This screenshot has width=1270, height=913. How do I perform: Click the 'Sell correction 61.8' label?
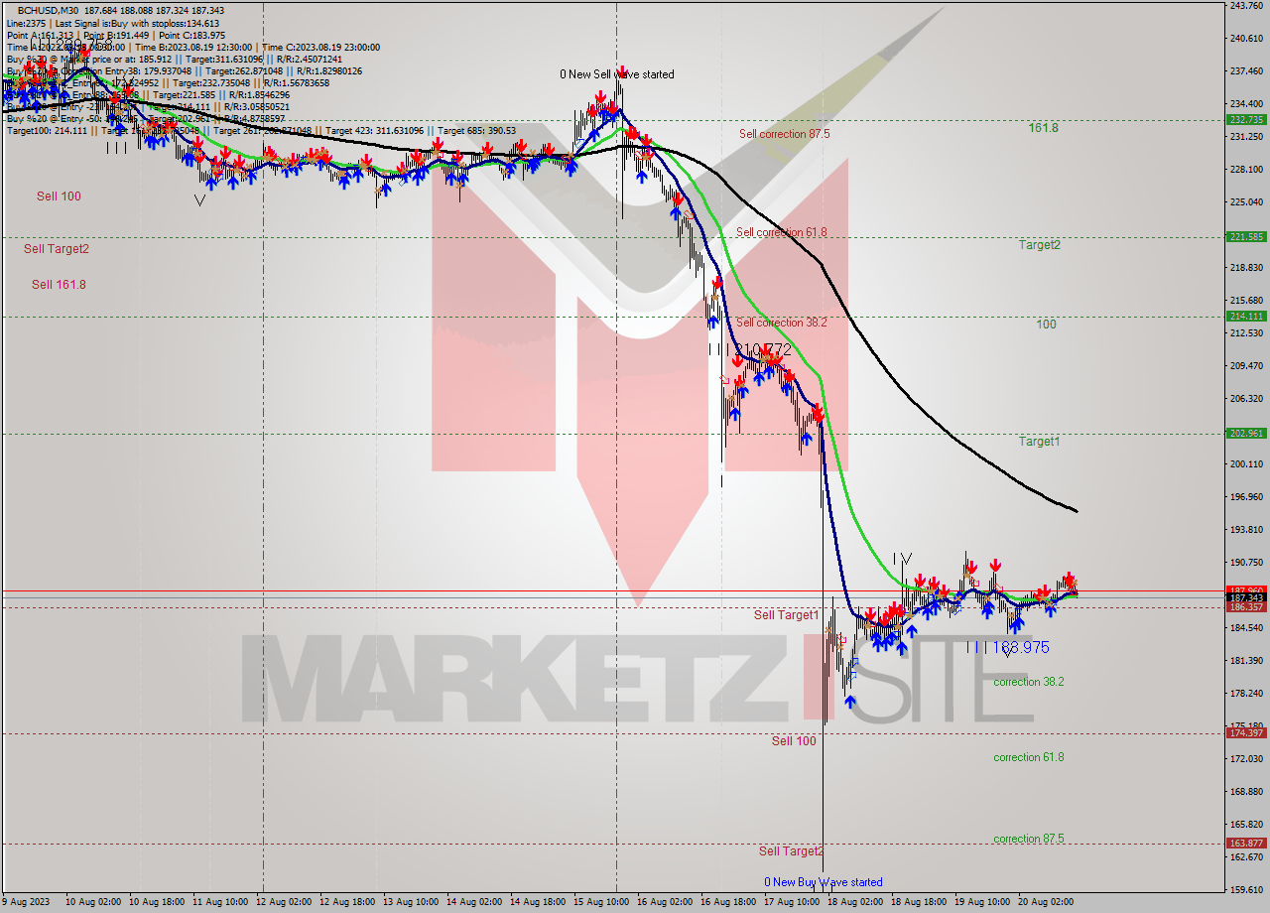point(782,232)
